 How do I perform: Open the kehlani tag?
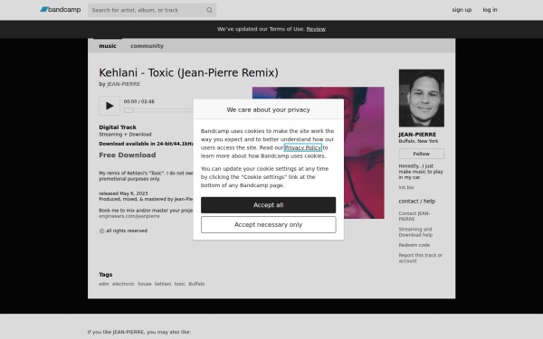163,284
